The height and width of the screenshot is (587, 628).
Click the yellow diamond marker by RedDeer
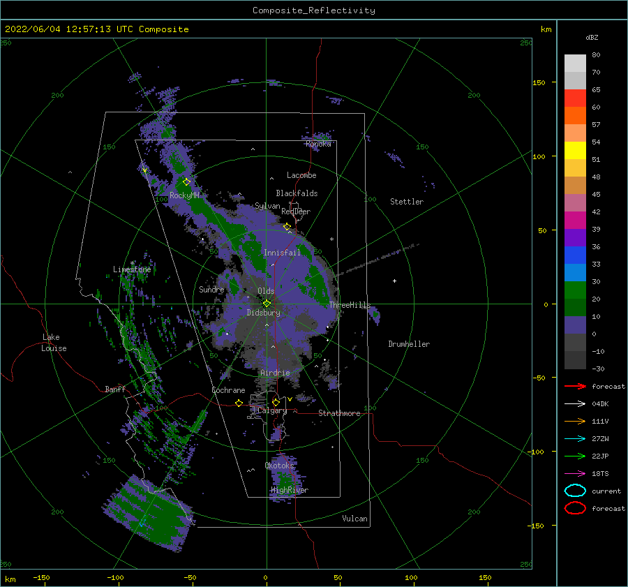click(x=287, y=227)
